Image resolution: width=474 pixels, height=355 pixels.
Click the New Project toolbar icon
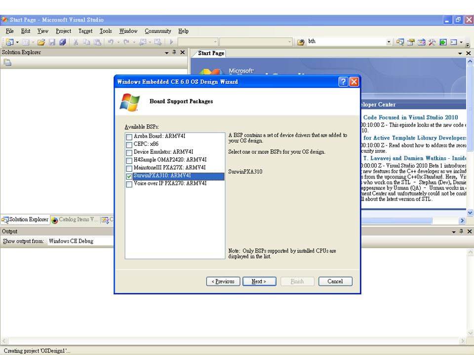[x=10, y=42]
